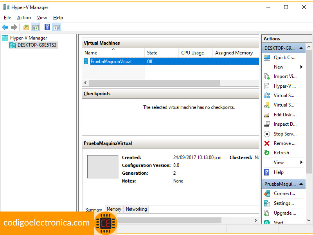313x235 pixels.
Task: Open the Help menu in the menu bar
Action: 58,18
